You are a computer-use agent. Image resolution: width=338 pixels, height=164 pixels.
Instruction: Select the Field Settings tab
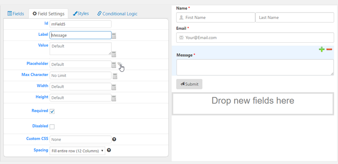(48, 14)
